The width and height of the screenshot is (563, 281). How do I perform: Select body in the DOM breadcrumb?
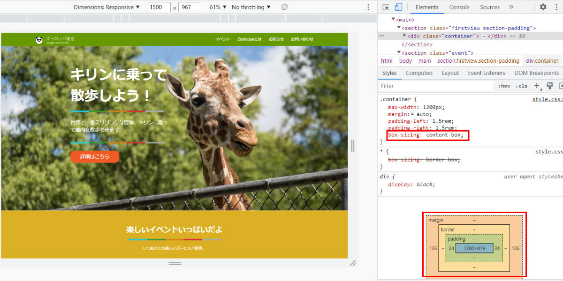pos(405,61)
